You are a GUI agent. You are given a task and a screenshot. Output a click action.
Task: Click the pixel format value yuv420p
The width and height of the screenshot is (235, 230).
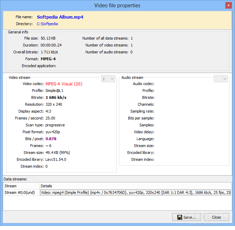53,132
